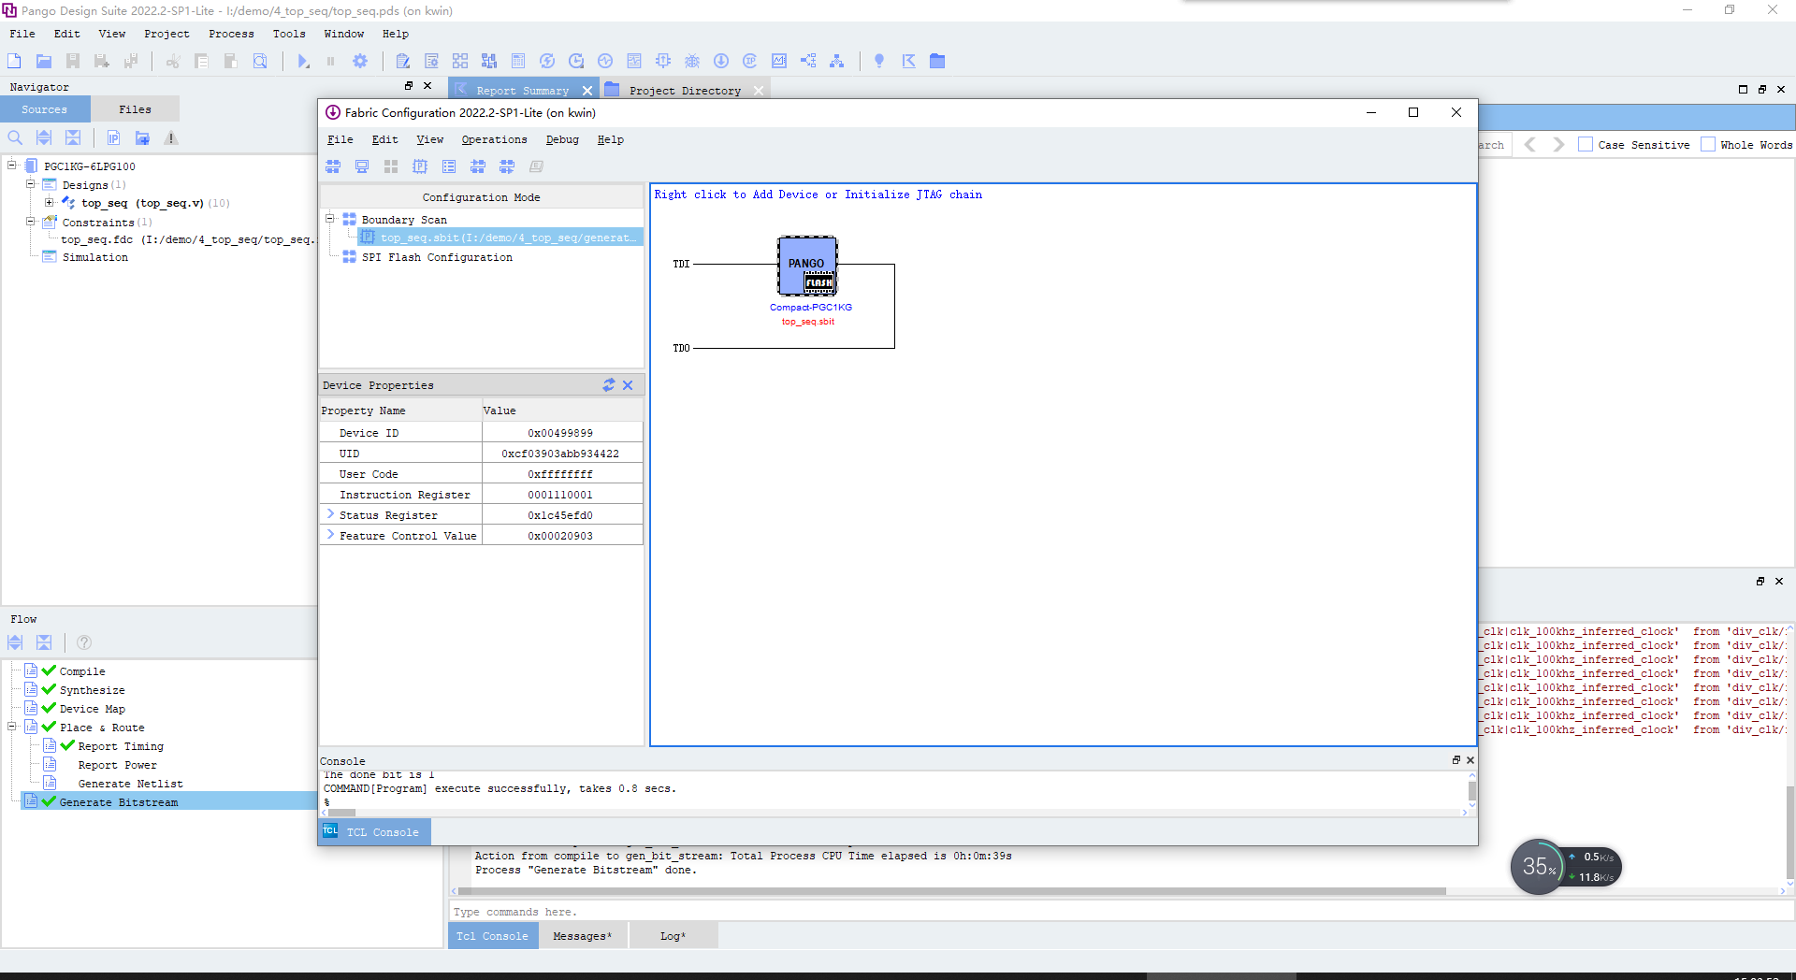Collapse the PGC1KG-6LPG100 tree node
Viewport: 1796px width, 980px height.
[12, 166]
